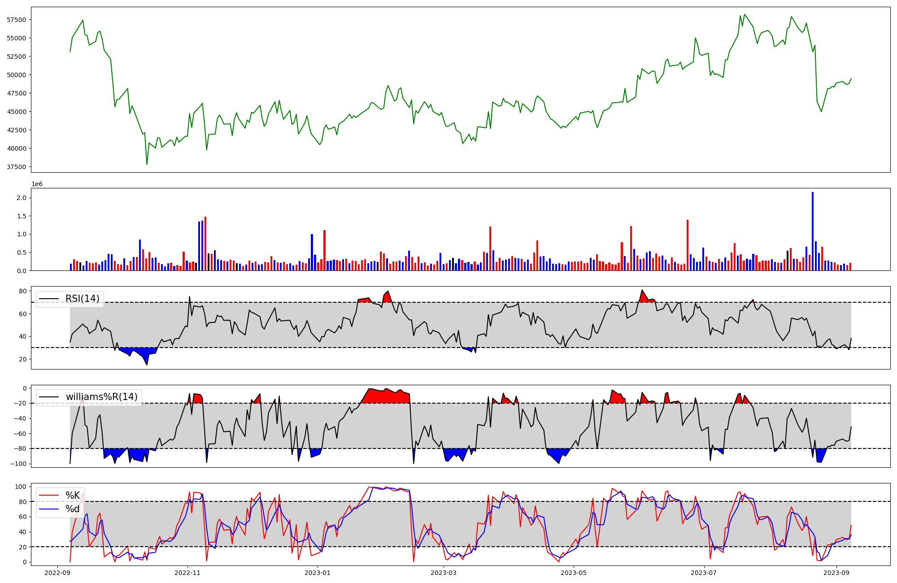
Task: Click the 2023-09 date label on the right
Action: (x=836, y=573)
